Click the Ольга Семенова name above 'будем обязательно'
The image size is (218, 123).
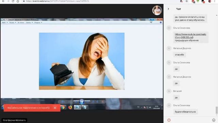182,105
